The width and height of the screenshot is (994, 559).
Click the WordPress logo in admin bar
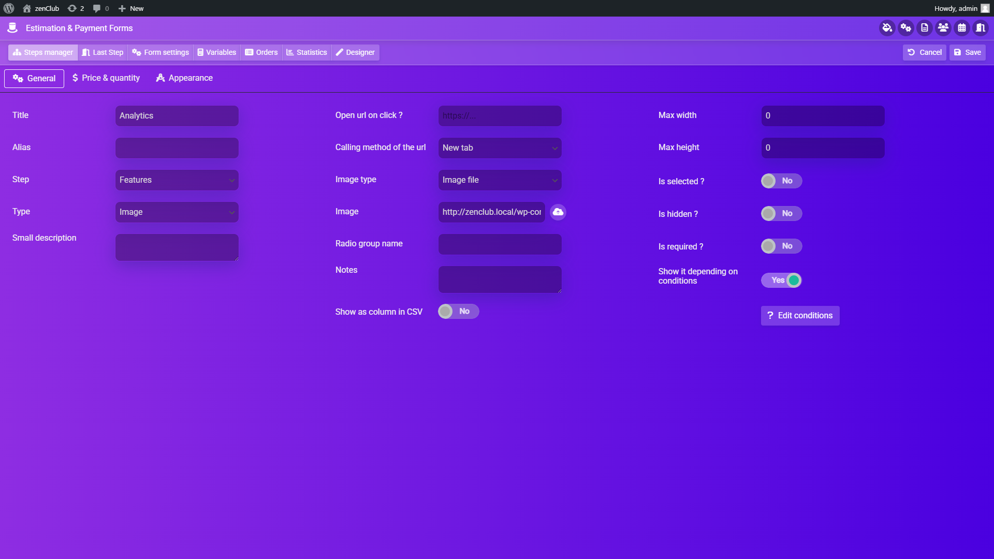click(9, 8)
